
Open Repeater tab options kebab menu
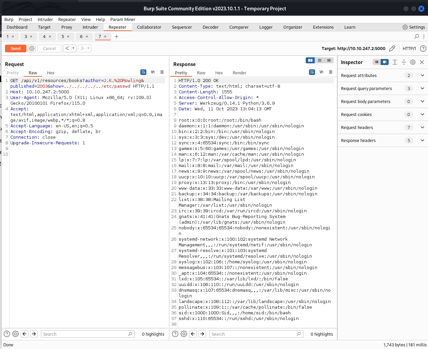424,36
